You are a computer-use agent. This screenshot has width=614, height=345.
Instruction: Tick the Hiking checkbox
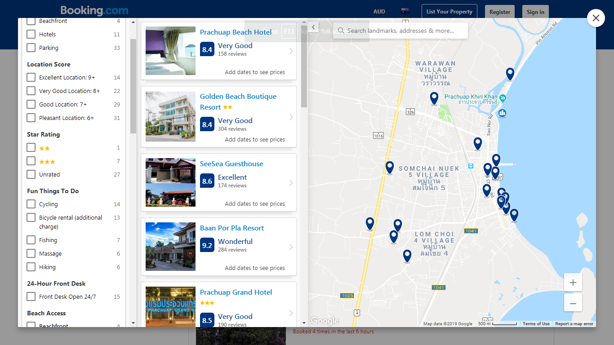point(31,267)
